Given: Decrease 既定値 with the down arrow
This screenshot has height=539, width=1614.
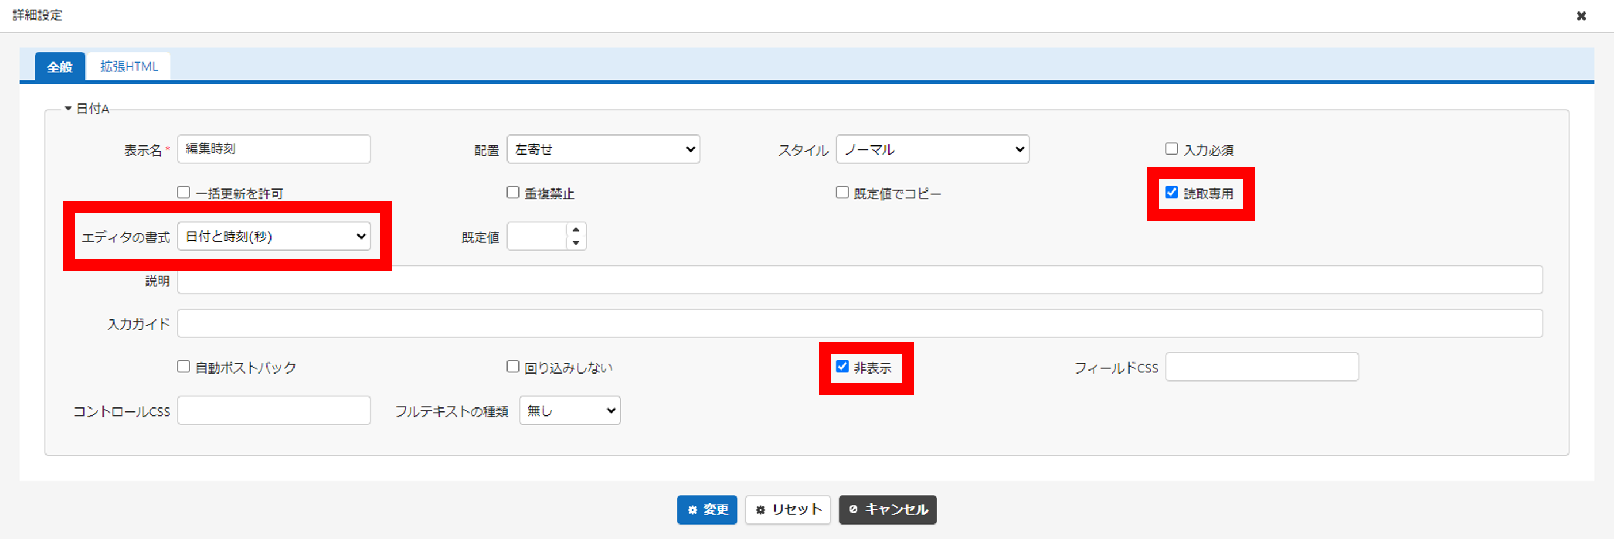Looking at the screenshot, I should [576, 243].
